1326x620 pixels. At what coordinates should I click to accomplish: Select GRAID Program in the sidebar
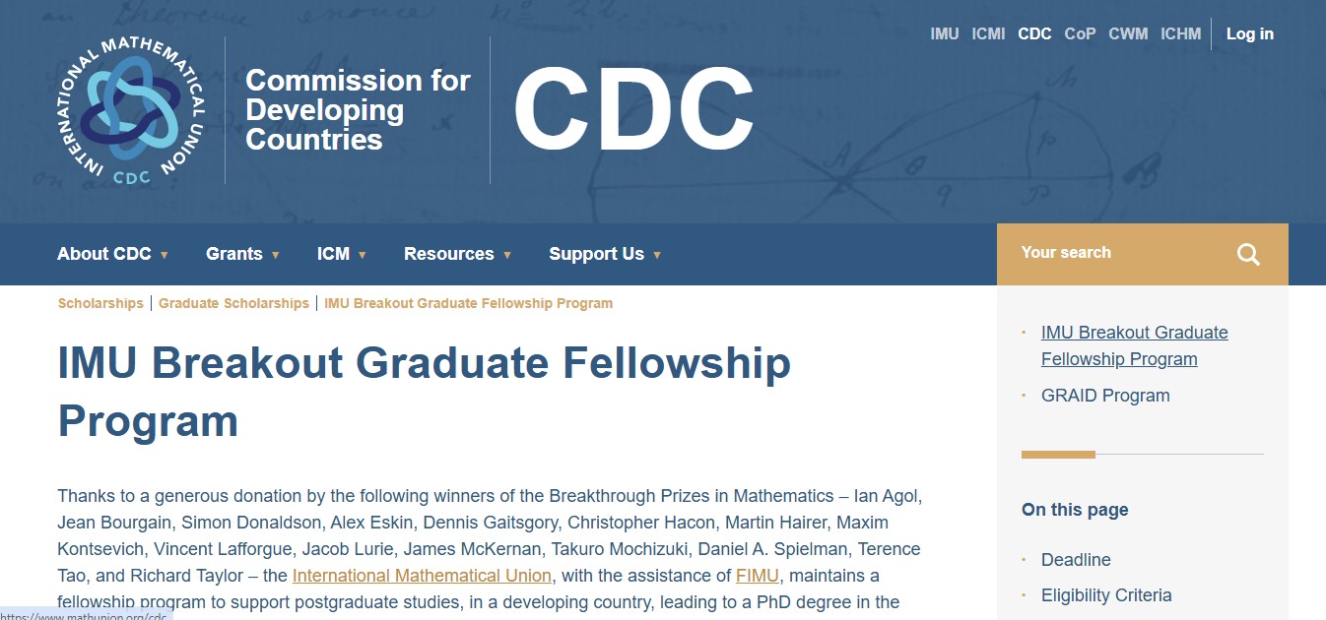(x=1105, y=396)
